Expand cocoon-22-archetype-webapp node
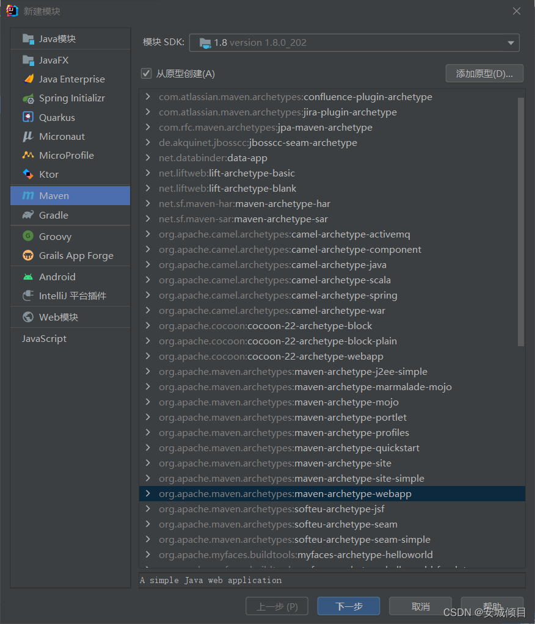Screen dimensions: 535x624 pyautogui.click(x=148, y=356)
